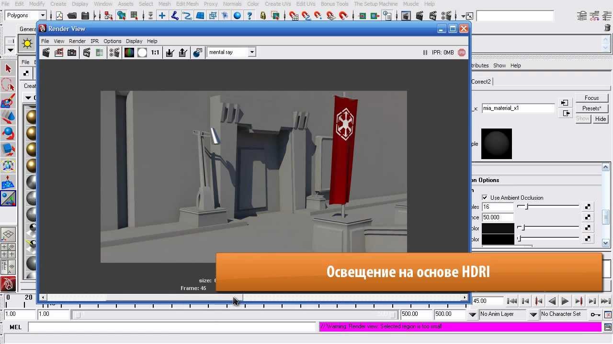
Task: Click Render Region icon in Render View toolbar
Action: pyautogui.click(x=59, y=53)
